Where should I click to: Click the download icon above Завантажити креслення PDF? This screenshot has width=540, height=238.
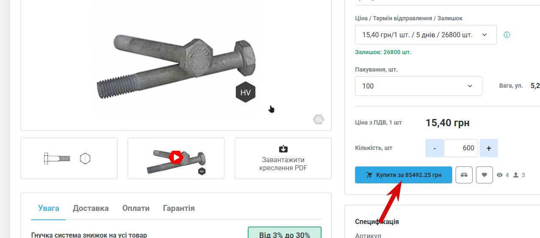pyautogui.click(x=283, y=149)
